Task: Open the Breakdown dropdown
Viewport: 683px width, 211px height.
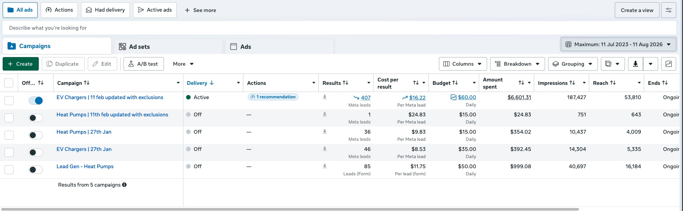Action: tap(518, 64)
